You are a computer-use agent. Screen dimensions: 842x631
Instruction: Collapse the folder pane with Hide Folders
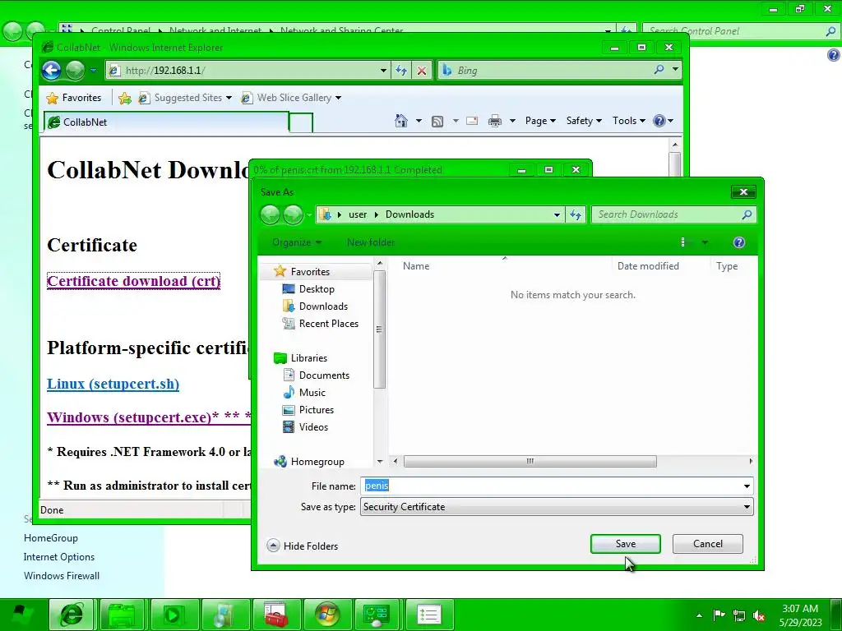click(x=303, y=546)
